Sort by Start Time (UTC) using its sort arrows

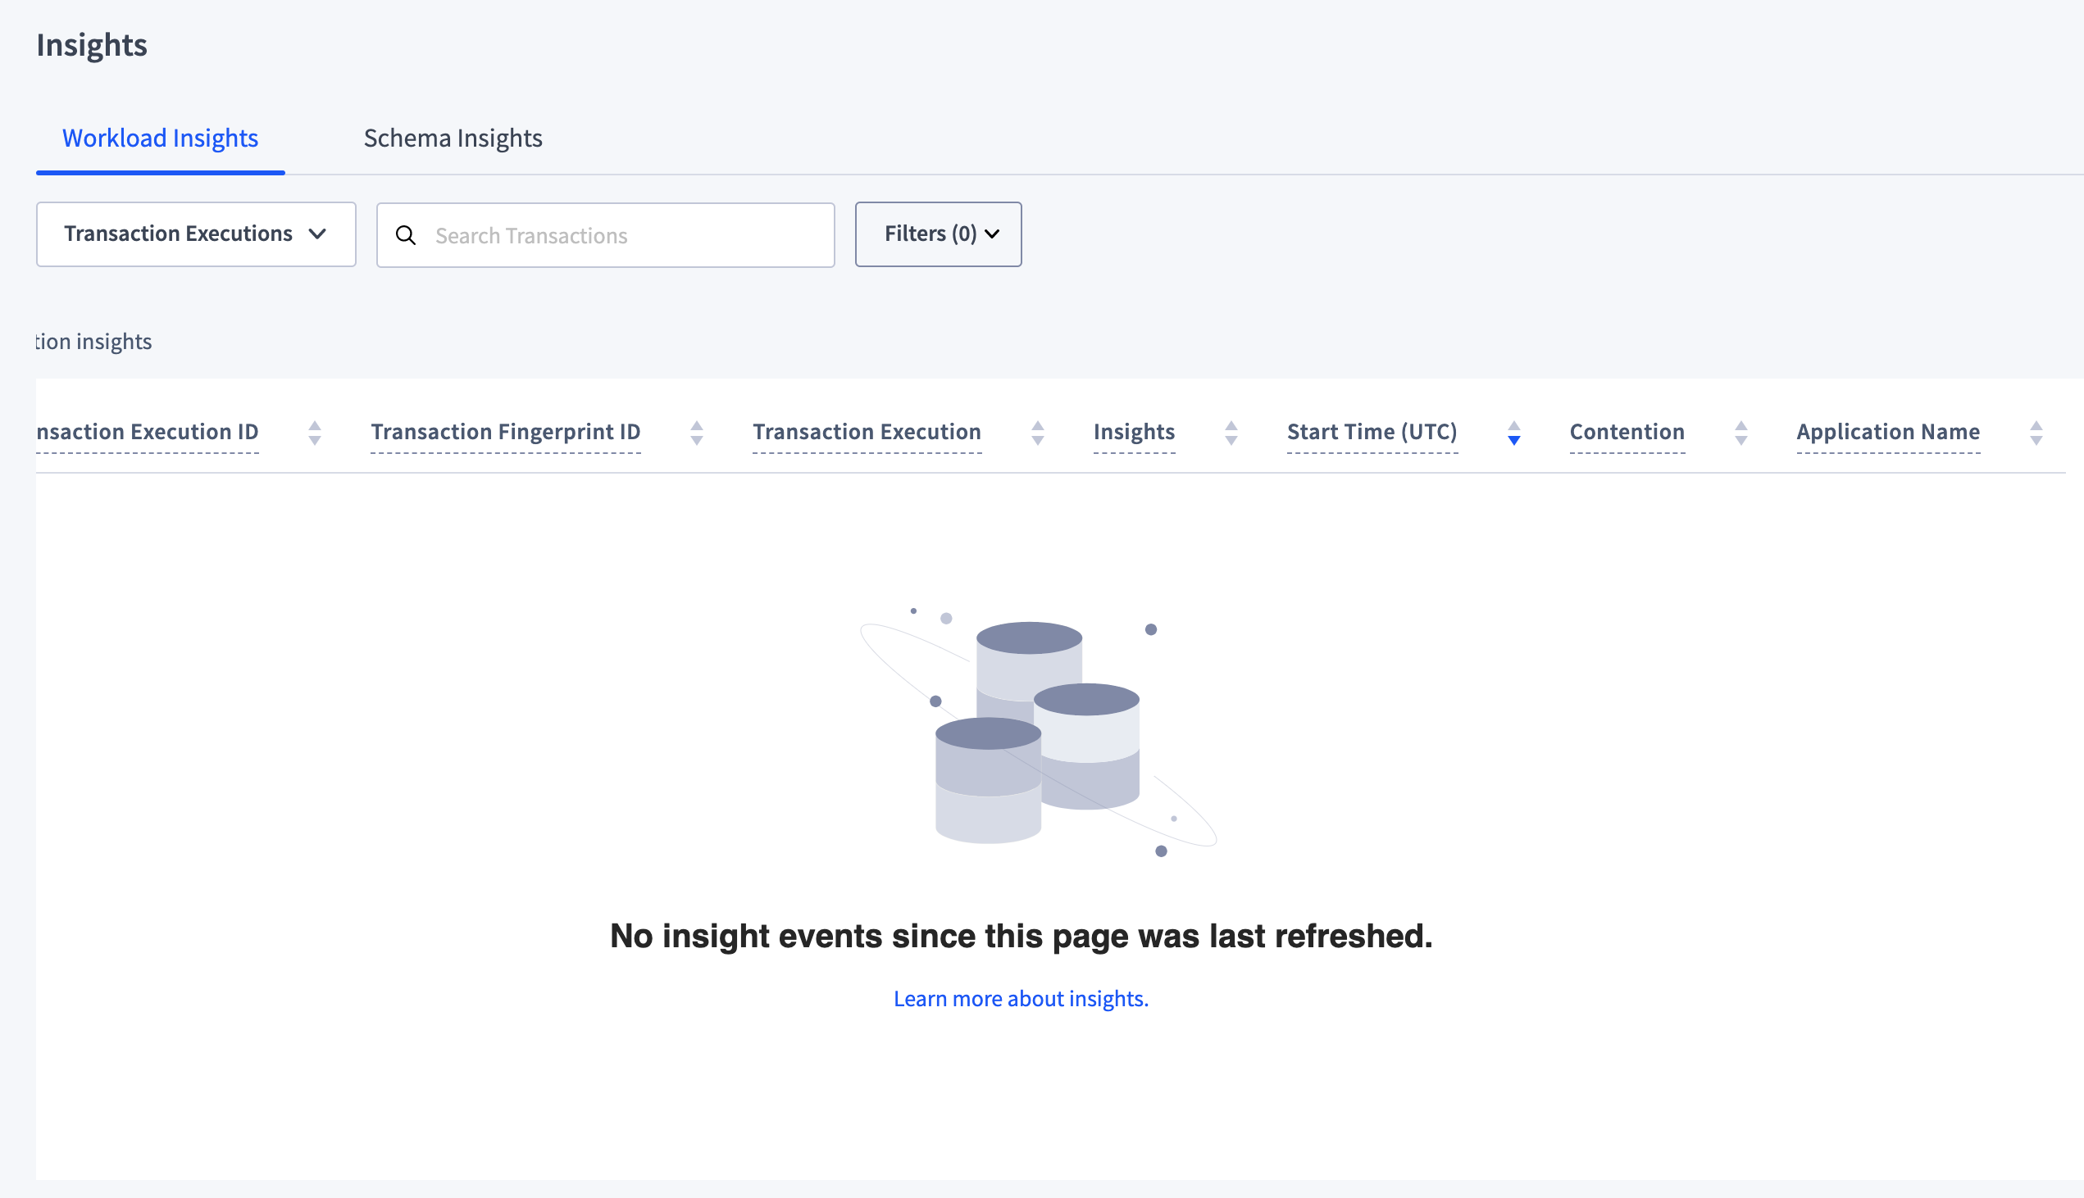(1513, 432)
